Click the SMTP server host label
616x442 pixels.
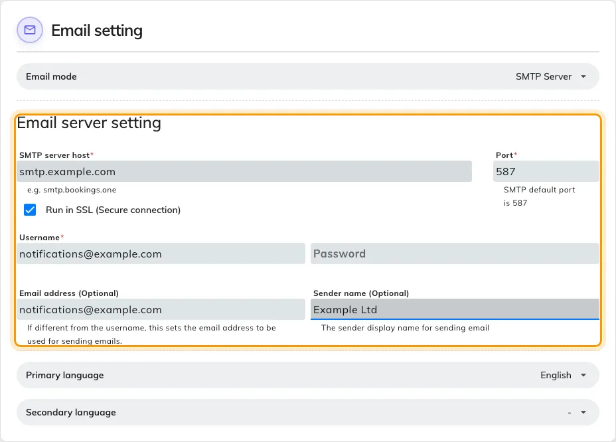click(56, 155)
